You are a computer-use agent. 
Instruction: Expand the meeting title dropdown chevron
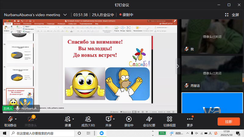65,15
